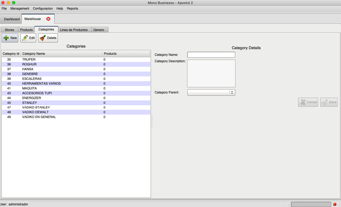Click the progress bar in status bar
Viewport: 341px width, 207px height.
click(x=311, y=204)
